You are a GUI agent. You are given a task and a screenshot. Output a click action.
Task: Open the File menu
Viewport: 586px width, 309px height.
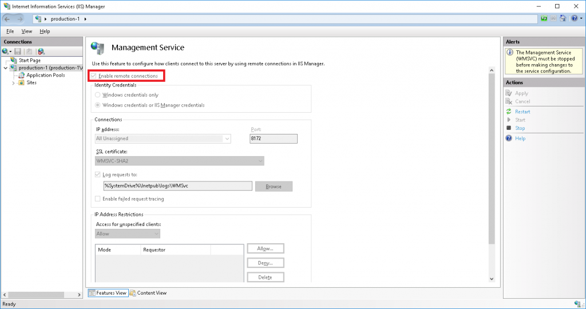10,31
